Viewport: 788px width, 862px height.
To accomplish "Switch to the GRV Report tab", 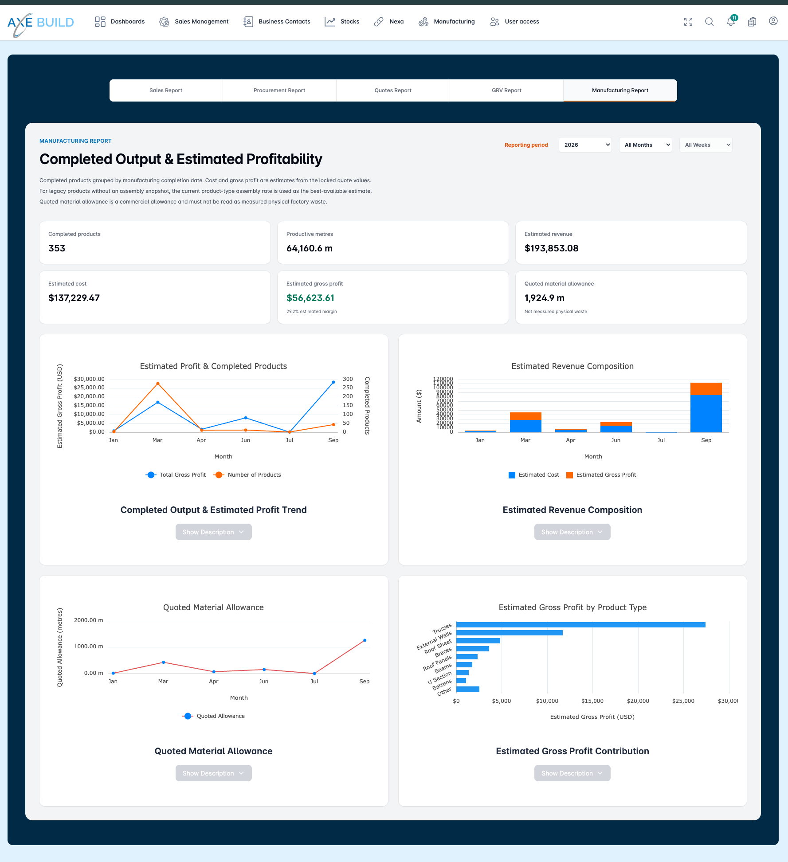I will (507, 90).
